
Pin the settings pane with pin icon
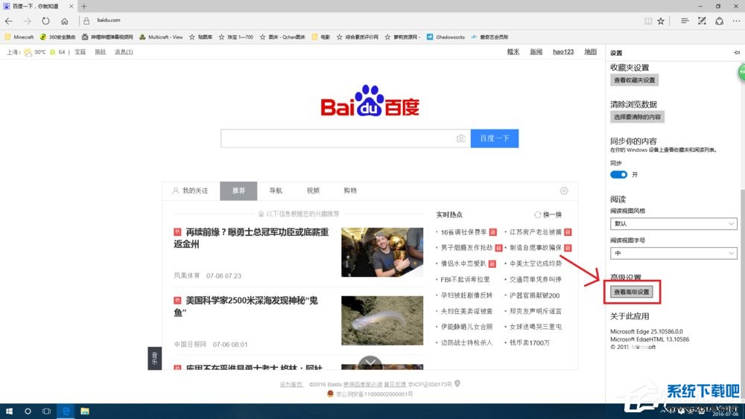click(736, 53)
